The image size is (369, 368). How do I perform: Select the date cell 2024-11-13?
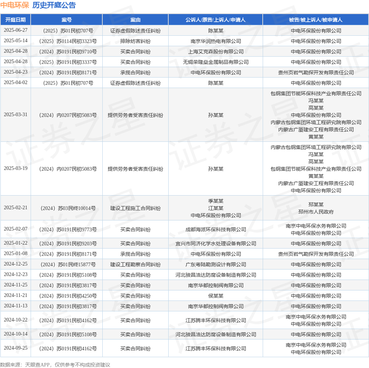click(15, 306)
